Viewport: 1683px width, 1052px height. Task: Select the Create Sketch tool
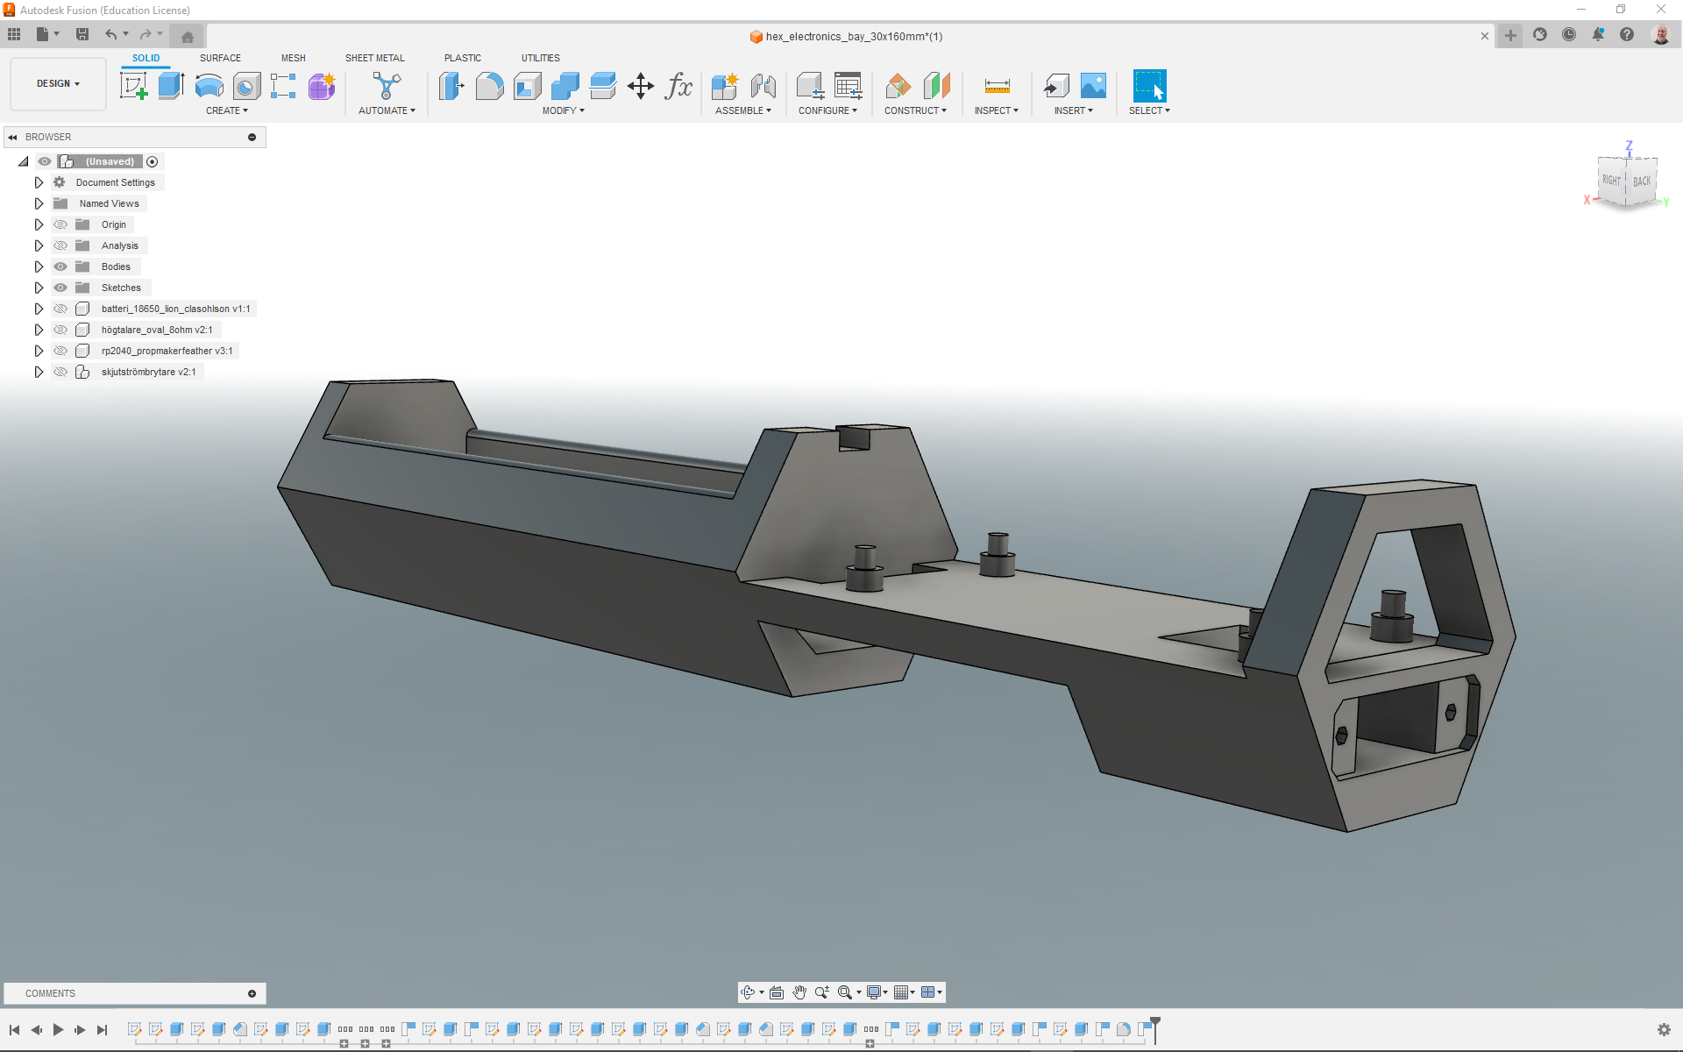point(133,86)
